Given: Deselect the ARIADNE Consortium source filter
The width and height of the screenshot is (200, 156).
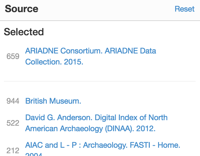Looking at the screenshot, I should click(x=91, y=56).
